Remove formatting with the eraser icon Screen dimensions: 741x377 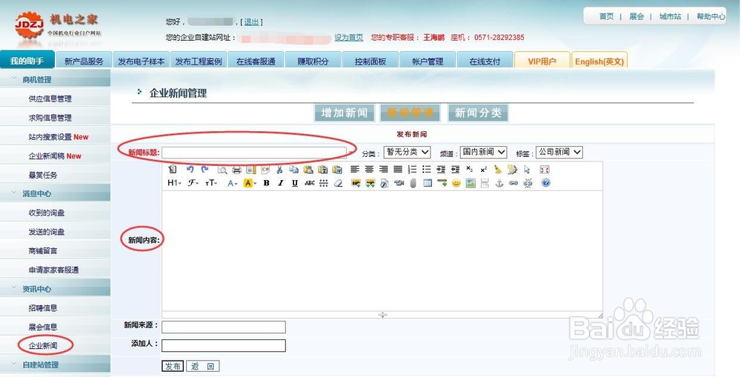coord(338,183)
